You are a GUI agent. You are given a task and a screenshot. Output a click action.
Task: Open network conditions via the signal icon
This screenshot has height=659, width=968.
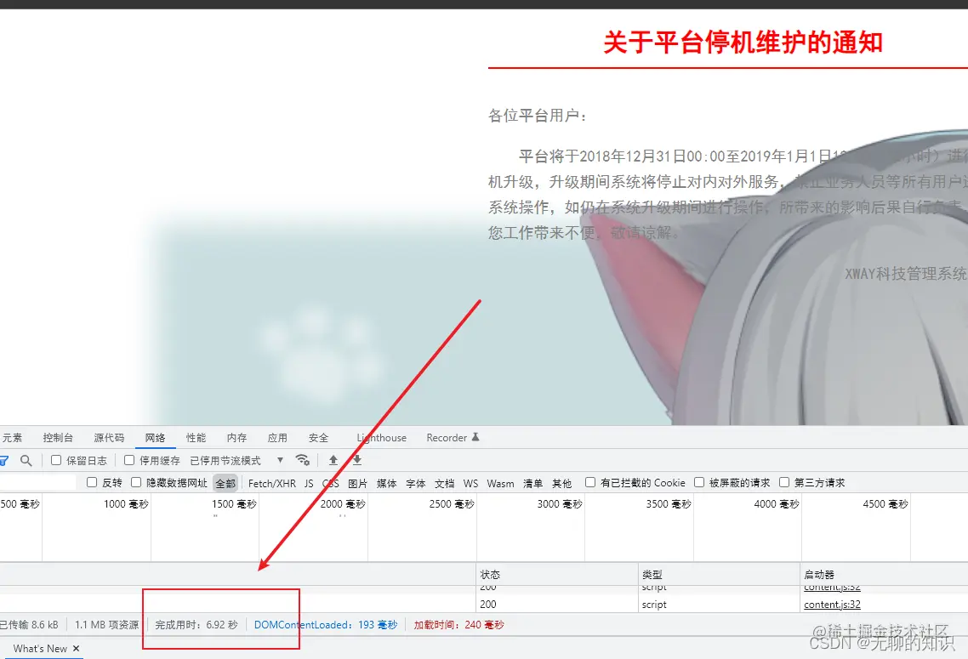coord(303,460)
